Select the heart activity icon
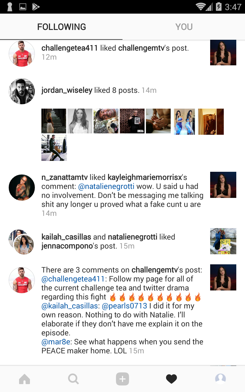The width and height of the screenshot is (245, 392). 171,379
